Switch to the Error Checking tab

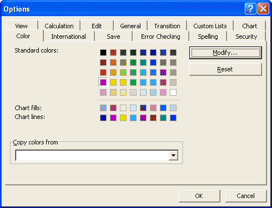160,37
